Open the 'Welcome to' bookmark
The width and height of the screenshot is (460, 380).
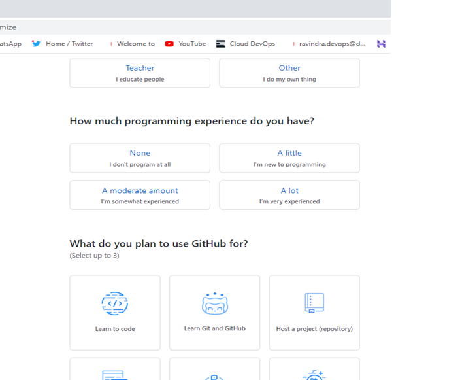click(x=135, y=44)
